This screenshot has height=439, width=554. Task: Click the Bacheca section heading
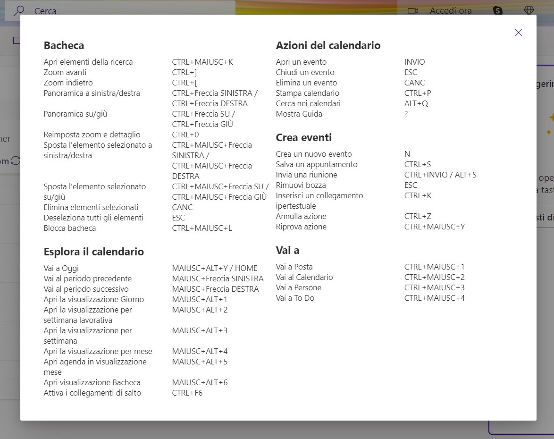[64, 45]
